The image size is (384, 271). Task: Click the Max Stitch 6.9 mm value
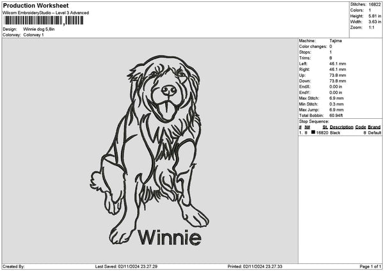(337, 98)
